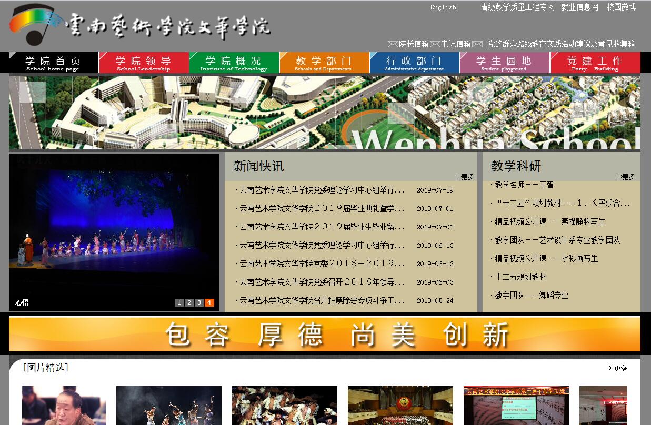Switch site language to English
651x425 pixels.
point(443,7)
